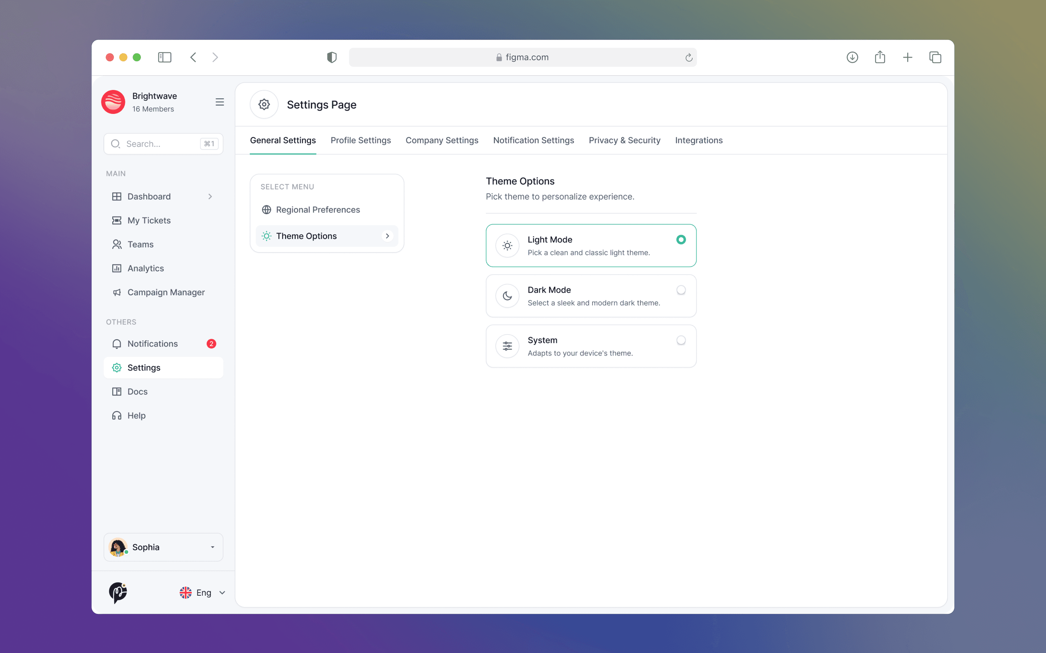Click the Teams people icon

click(x=117, y=245)
